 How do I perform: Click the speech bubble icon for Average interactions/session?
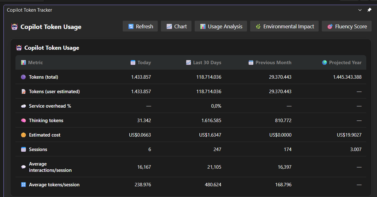pos(23,167)
